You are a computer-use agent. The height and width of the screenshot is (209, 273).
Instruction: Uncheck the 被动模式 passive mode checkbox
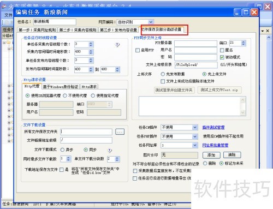click(222, 57)
